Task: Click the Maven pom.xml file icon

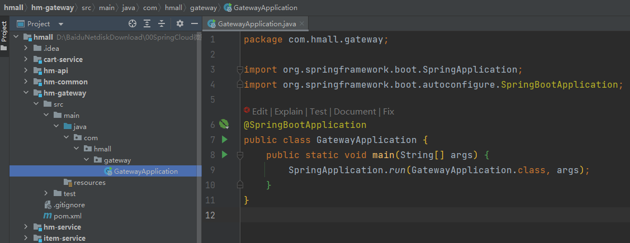Action: (x=48, y=216)
